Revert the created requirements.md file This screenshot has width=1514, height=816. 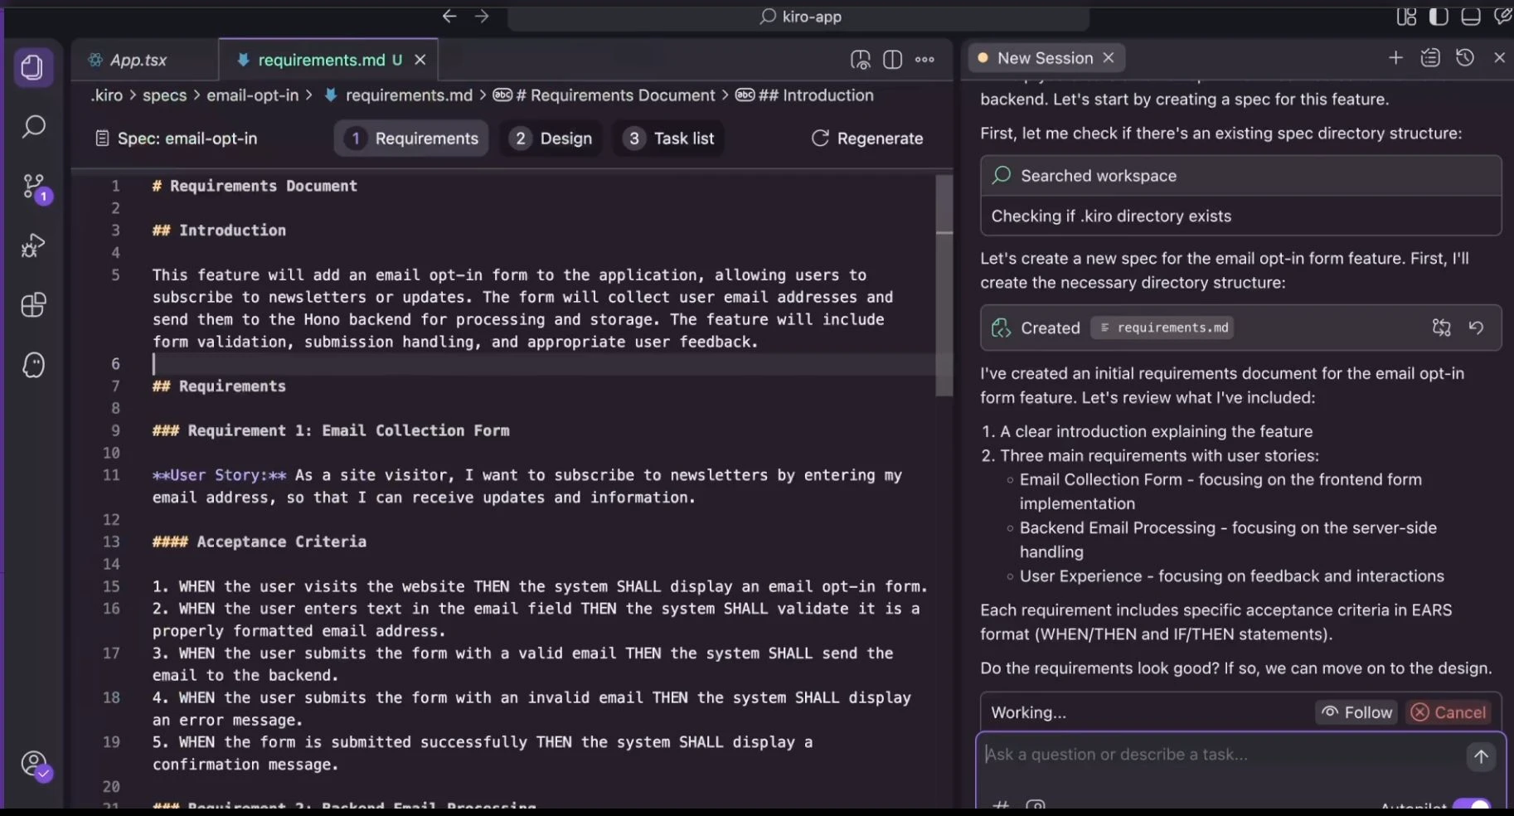[x=1477, y=328]
